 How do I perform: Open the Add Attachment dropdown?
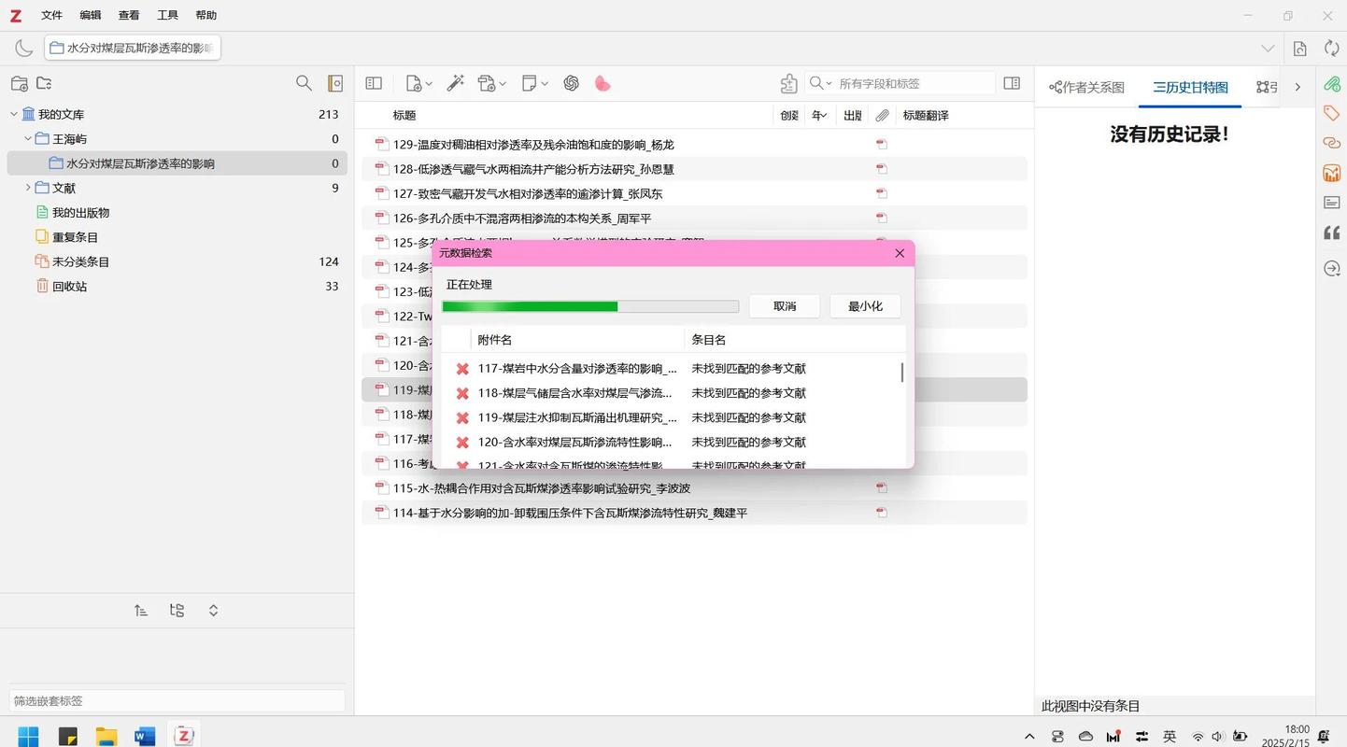point(491,83)
